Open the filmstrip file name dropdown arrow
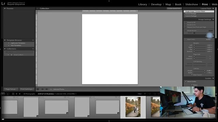218x122 pixels. 76,94
